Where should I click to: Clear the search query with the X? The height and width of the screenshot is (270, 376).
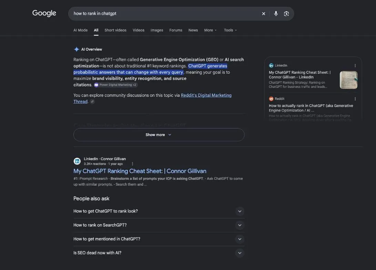264,14
